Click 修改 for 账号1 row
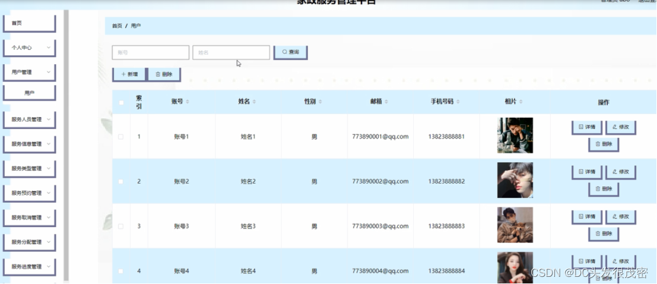 (621, 127)
